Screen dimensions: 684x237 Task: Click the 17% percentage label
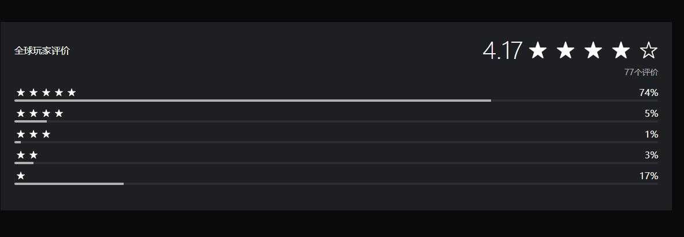pos(649,176)
